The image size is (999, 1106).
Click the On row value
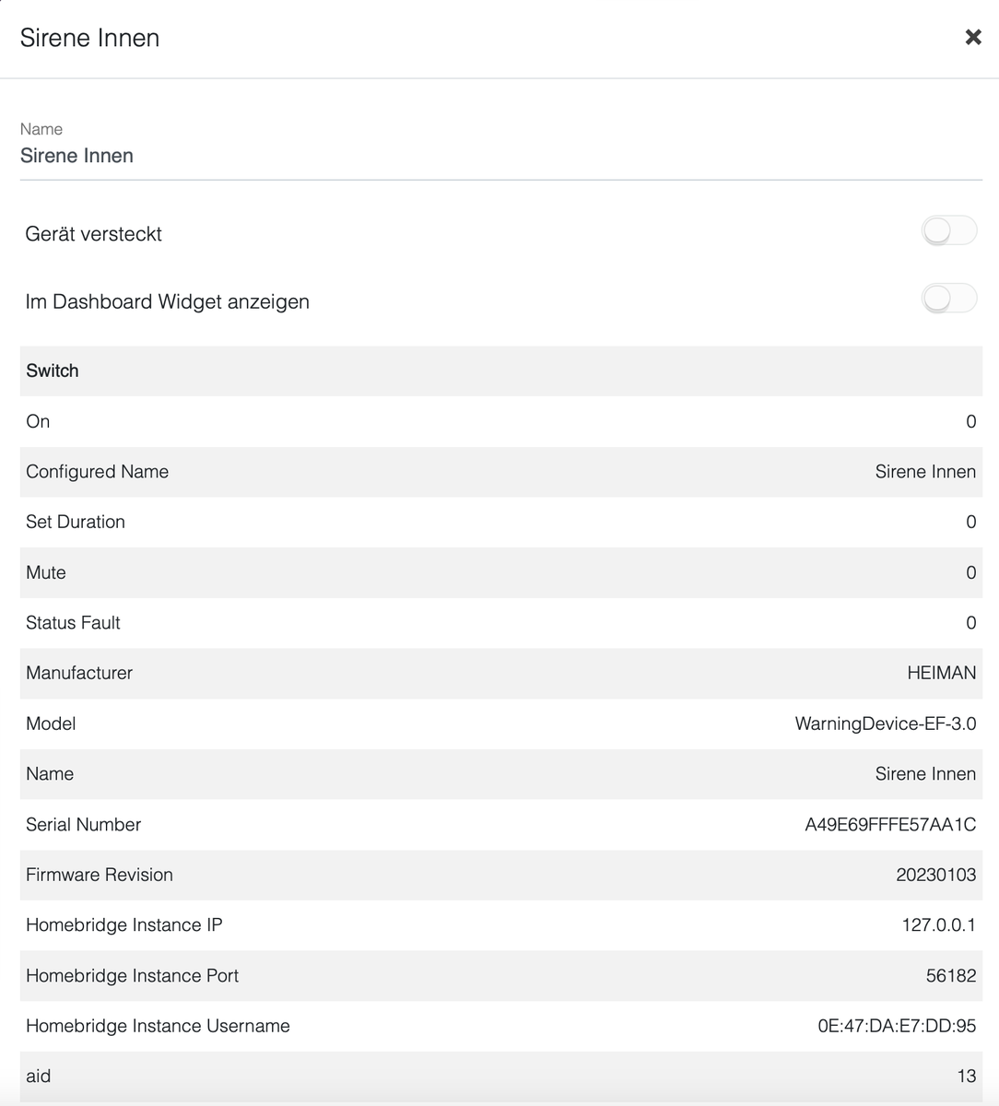(970, 421)
